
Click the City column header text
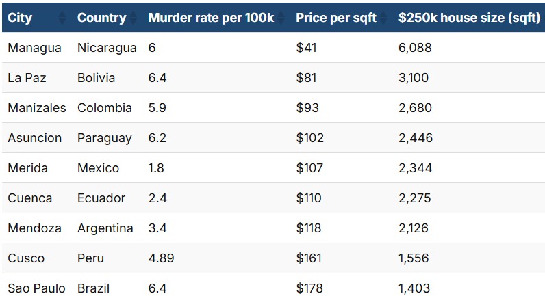pos(20,18)
